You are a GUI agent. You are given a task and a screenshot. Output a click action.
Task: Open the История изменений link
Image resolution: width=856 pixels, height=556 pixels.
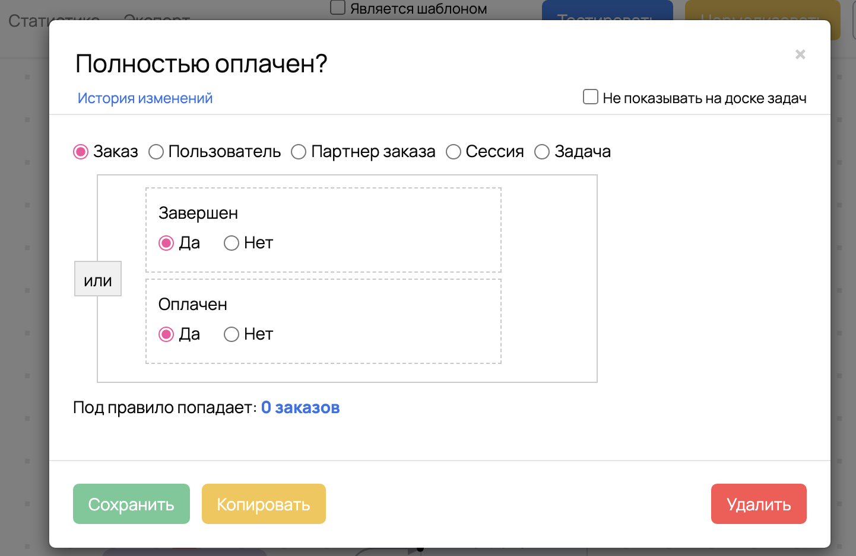145,98
